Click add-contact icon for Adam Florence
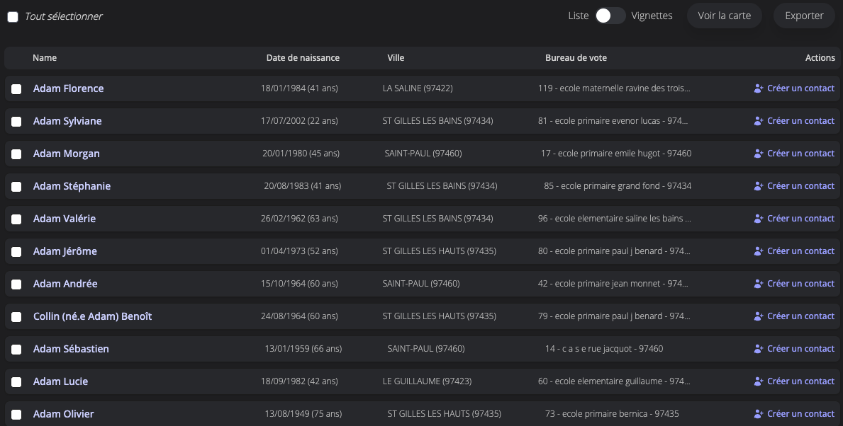The image size is (843, 426). (758, 88)
